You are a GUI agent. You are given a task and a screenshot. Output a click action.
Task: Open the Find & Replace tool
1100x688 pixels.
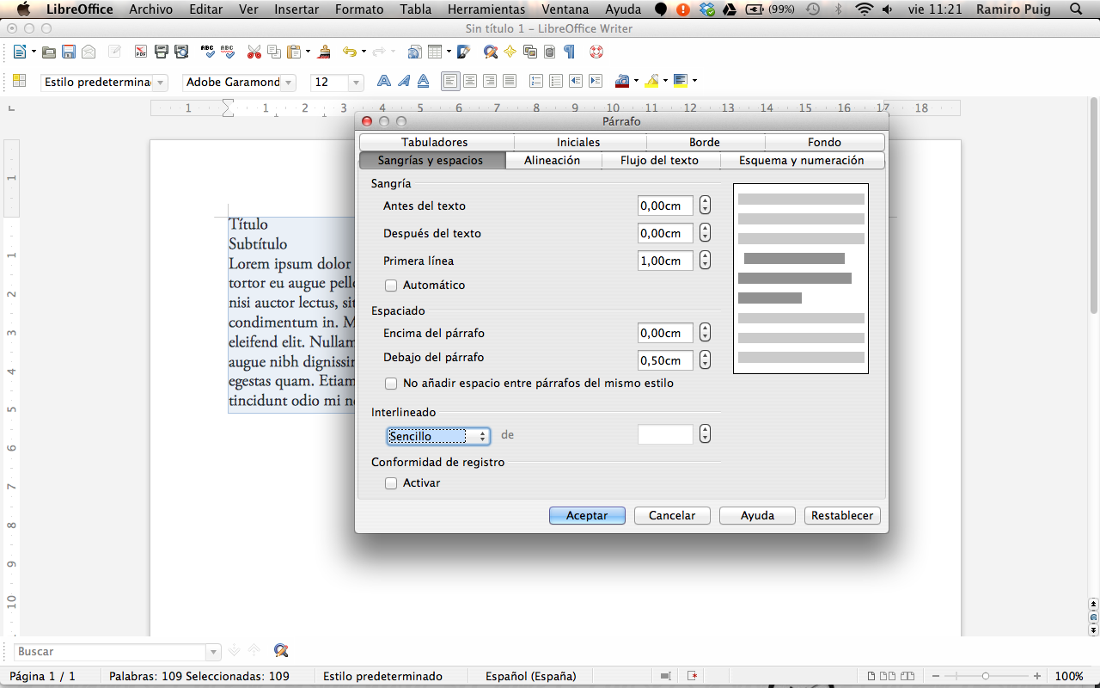pyautogui.click(x=490, y=52)
